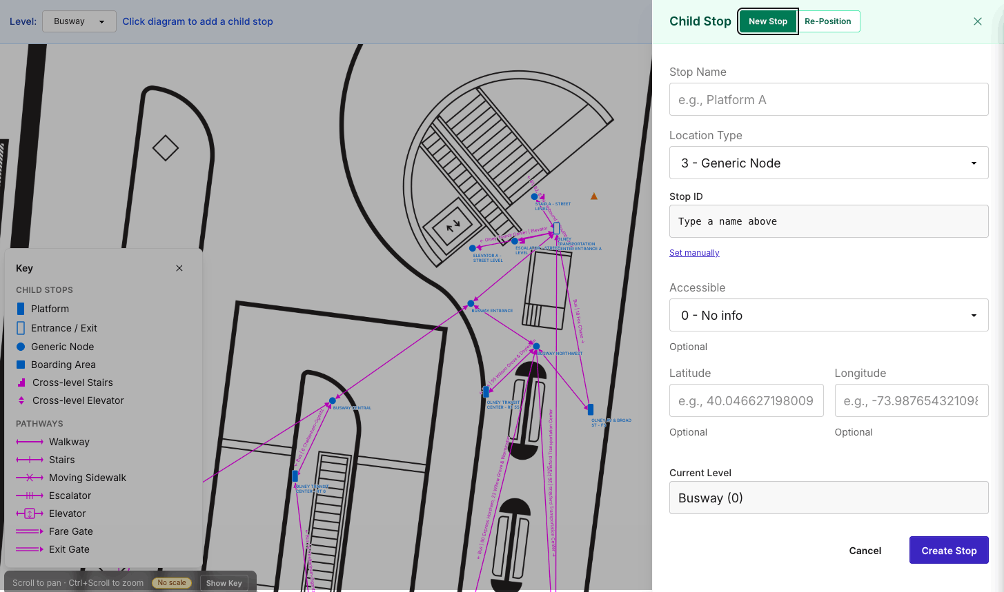1004x592 pixels.
Task: Select the Olney Transit Center RT 6 platform
Action: [295, 476]
